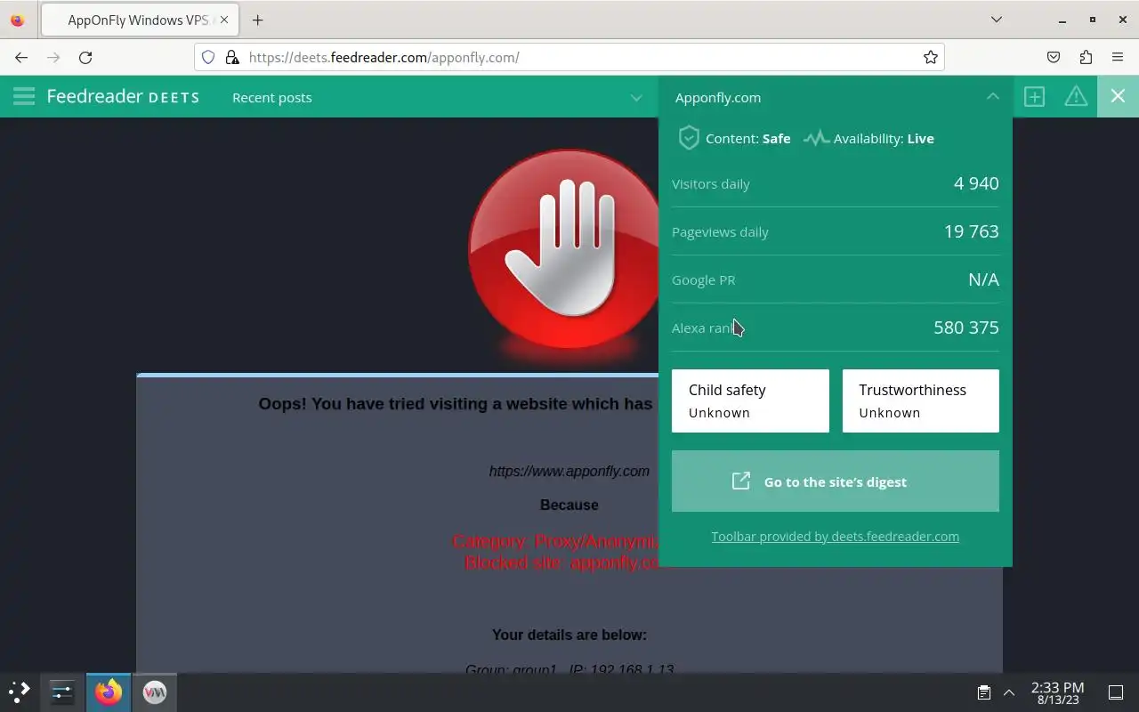Open the Extensions puzzle icon
1139x712 pixels.
[1086, 57]
